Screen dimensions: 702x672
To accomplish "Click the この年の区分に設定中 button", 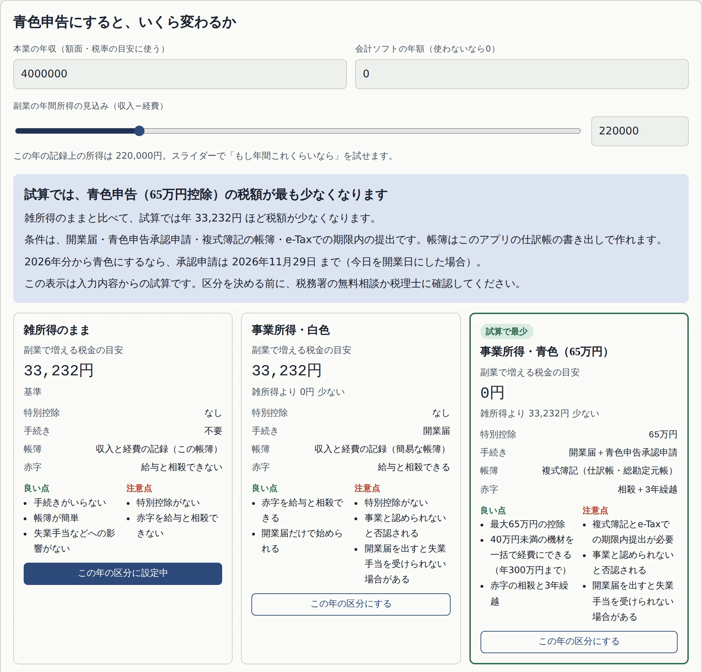I will (x=123, y=573).
